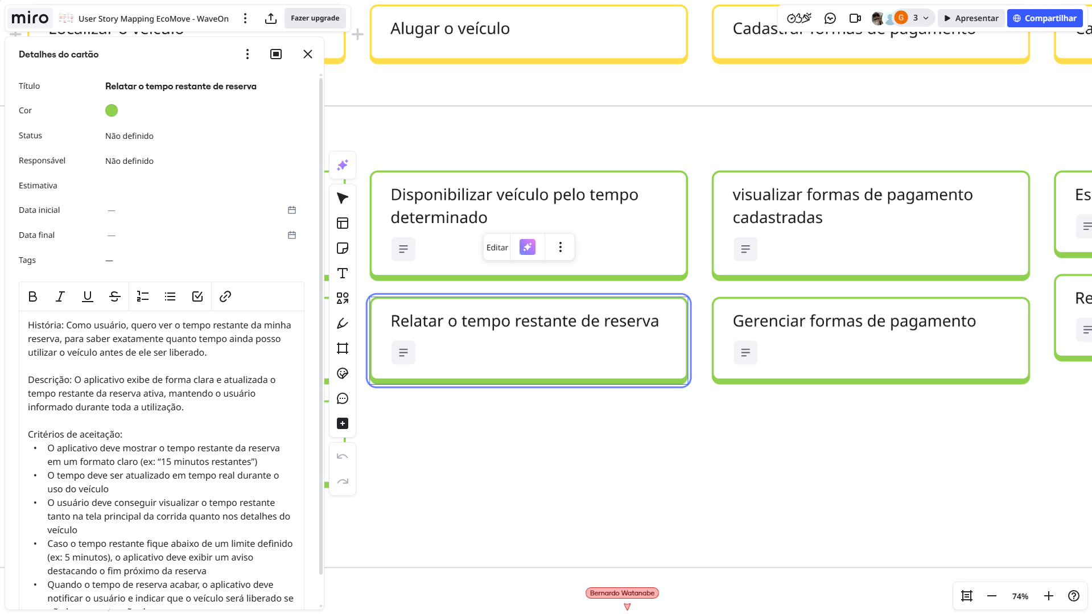Toggle bold formatting in the description editor
The image size is (1092, 614).
coord(32,296)
